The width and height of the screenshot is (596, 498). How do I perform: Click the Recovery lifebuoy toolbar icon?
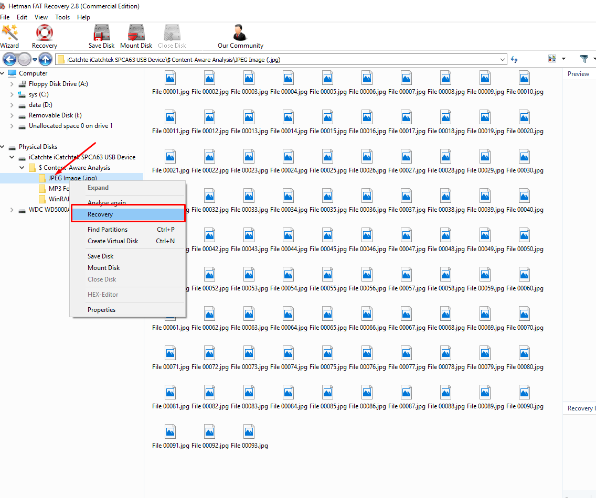point(45,36)
